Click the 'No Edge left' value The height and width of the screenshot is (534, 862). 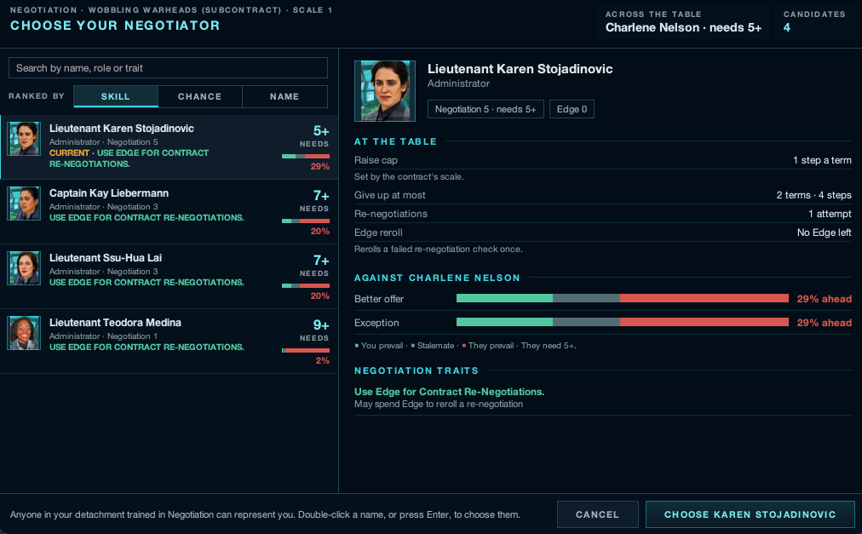(x=824, y=233)
